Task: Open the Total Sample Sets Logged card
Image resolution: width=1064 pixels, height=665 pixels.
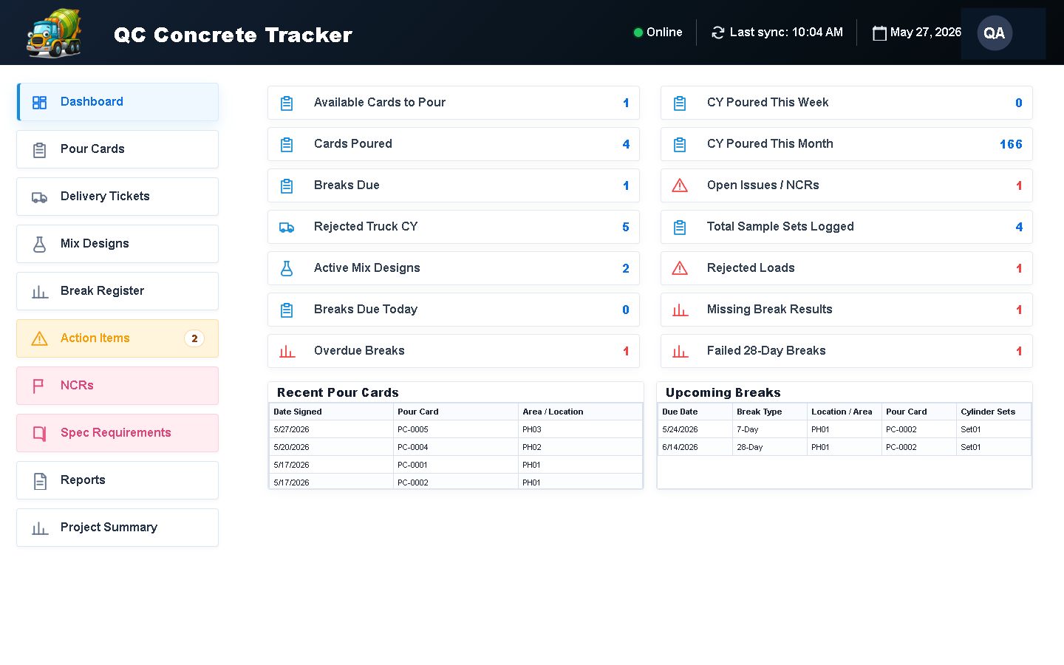Action: click(x=847, y=227)
